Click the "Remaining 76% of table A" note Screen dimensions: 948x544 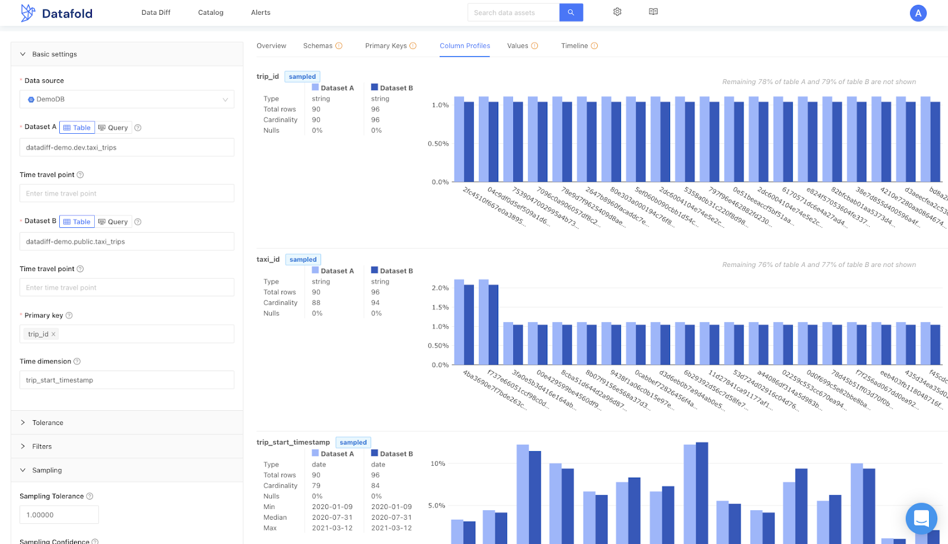[x=819, y=265]
